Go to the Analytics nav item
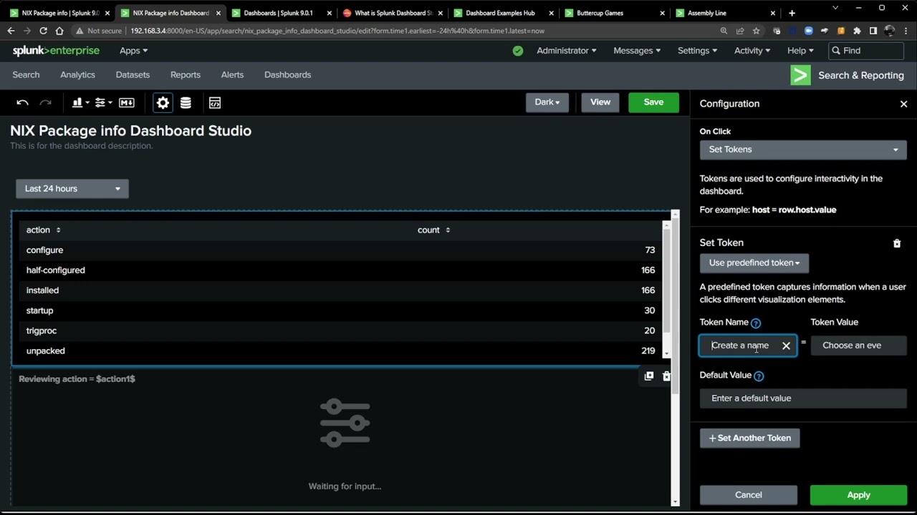 77,75
